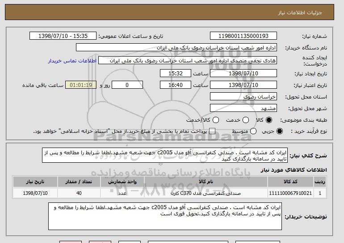The width and height of the screenshot is (344, 243).
Task: Click the remaining time countdown 01:01:19
Action: coord(81,85)
